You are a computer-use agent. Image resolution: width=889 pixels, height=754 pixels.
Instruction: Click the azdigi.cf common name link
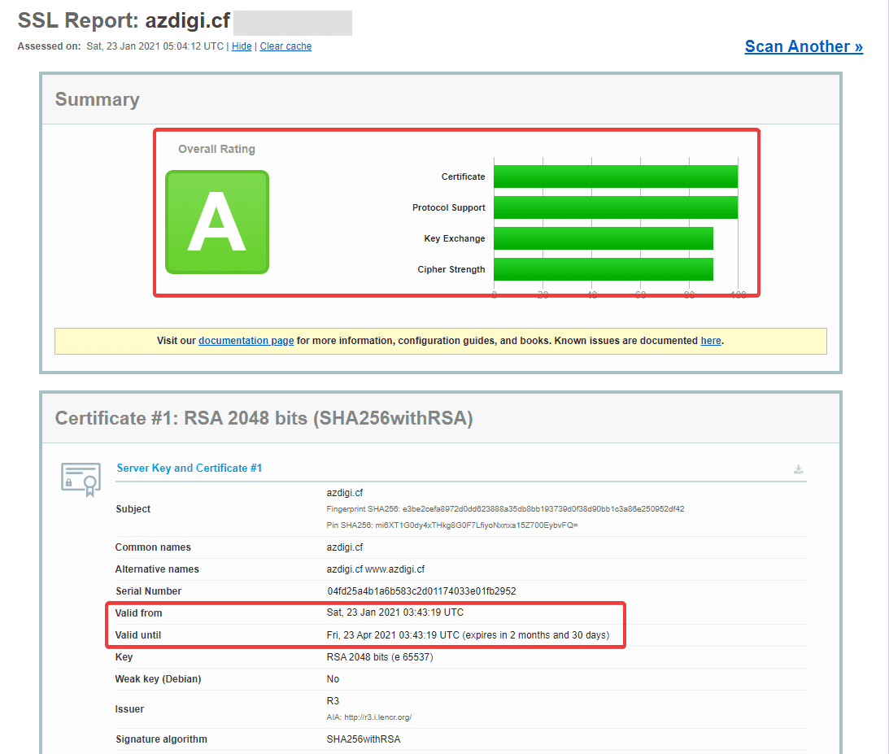pyautogui.click(x=343, y=547)
